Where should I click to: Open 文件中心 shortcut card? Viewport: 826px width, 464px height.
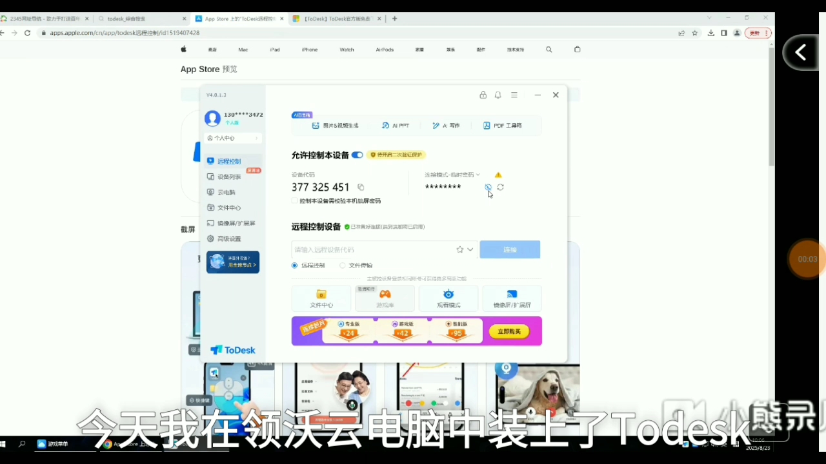321,298
